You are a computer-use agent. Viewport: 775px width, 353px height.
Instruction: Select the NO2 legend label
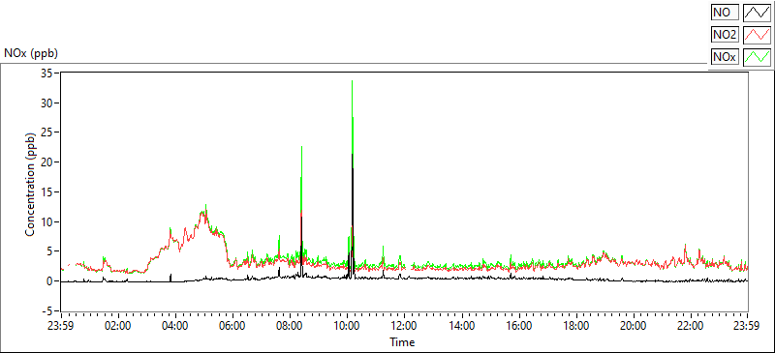(x=725, y=35)
